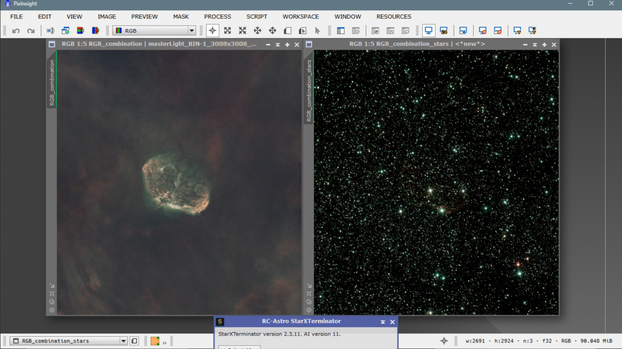The width and height of the screenshot is (622, 349).
Task: Open the SCRIPT menu
Action: coord(257,16)
